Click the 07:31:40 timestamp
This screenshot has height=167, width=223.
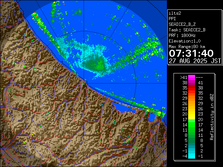click(x=191, y=53)
